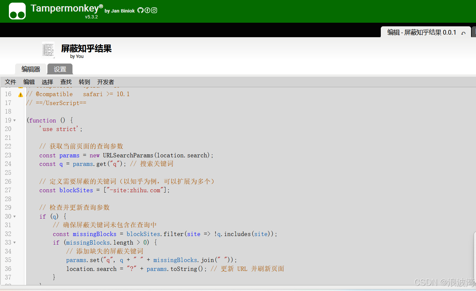Click the script title 屏蔽知乎结果
This screenshot has height=291, width=476.
click(86, 49)
